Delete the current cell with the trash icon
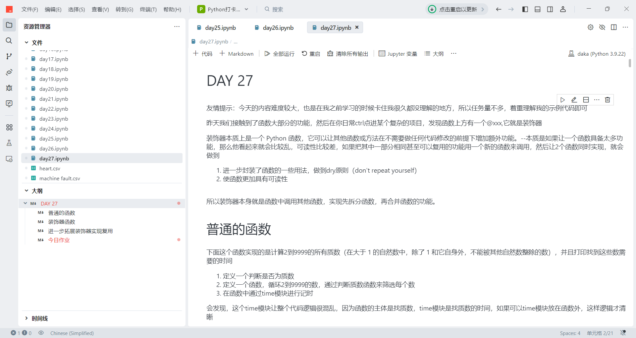Image resolution: width=636 pixels, height=338 pixels. click(608, 99)
